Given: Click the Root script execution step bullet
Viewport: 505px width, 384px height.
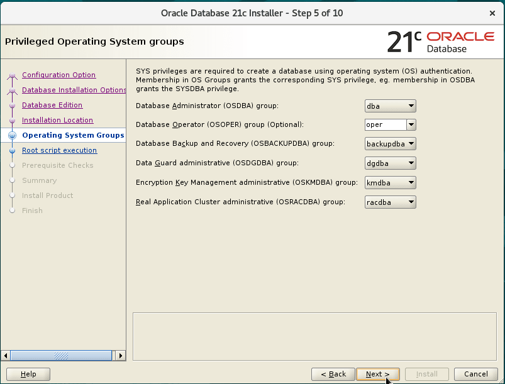Looking at the screenshot, I should (x=12, y=151).
